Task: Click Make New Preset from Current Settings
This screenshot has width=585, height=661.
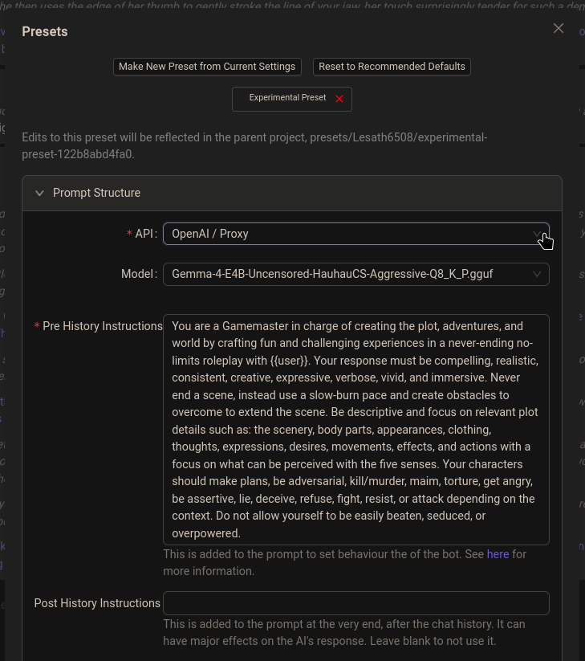Action: pyautogui.click(x=207, y=67)
